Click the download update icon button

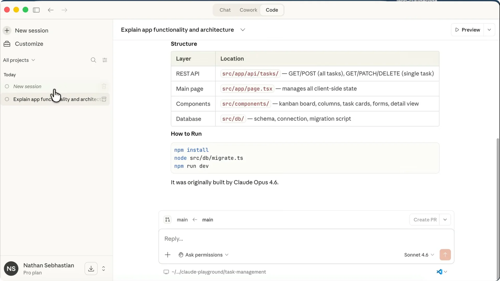click(x=91, y=269)
